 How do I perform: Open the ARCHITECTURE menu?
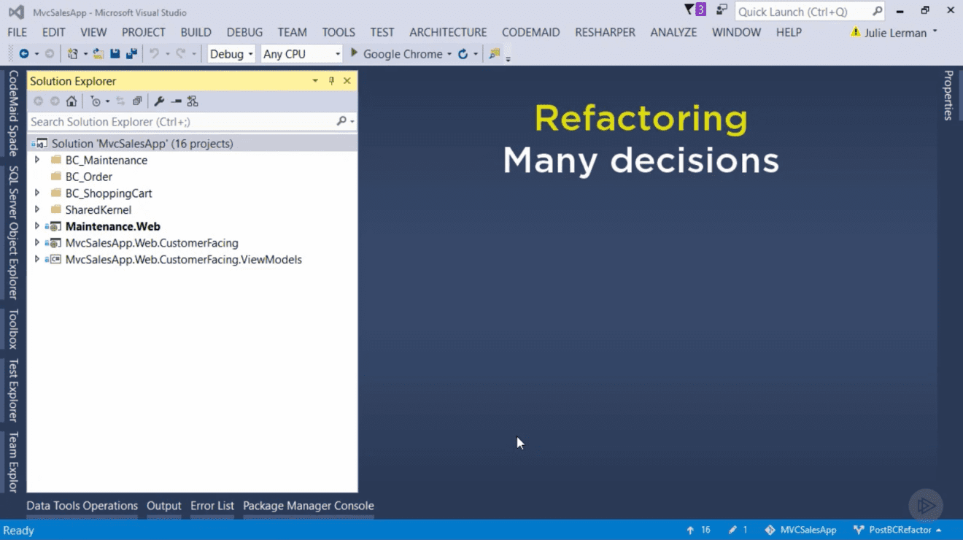pyautogui.click(x=447, y=32)
